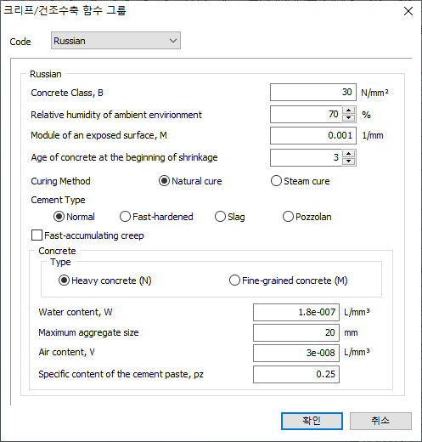Increase relative humidity with up arrow

(349, 110)
